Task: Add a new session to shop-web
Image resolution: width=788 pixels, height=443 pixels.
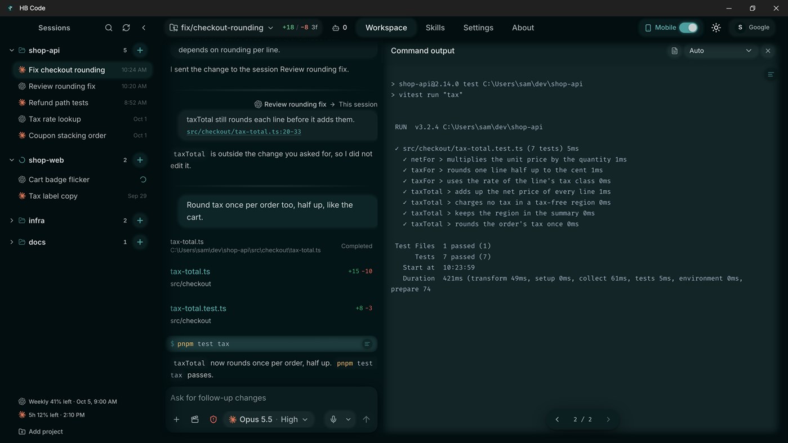Action: pyautogui.click(x=140, y=160)
